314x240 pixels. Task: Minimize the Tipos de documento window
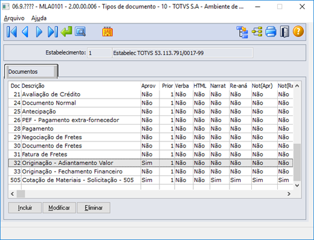[258, 7]
